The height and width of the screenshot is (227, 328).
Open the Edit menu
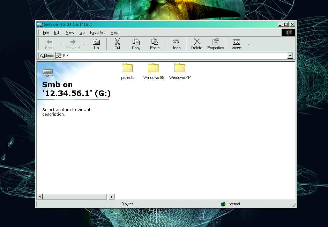pos(57,32)
